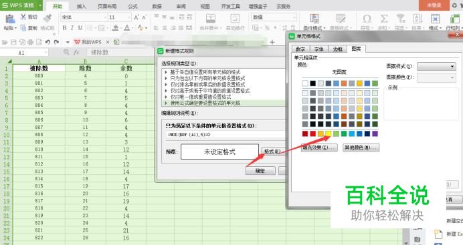Open the 数字 tab in cell format dialog

[x=300, y=49]
